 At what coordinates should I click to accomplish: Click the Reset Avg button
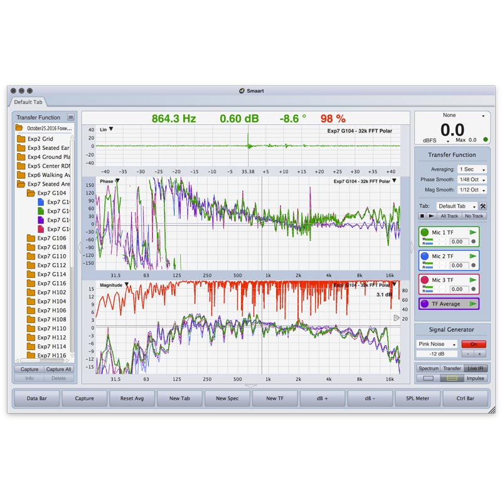[132, 398]
